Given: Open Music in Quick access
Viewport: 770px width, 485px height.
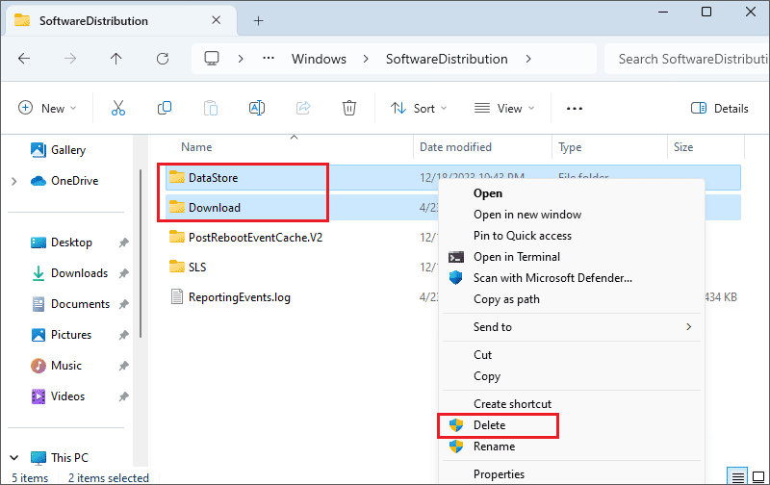Looking at the screenshot, I should (56, 366).
